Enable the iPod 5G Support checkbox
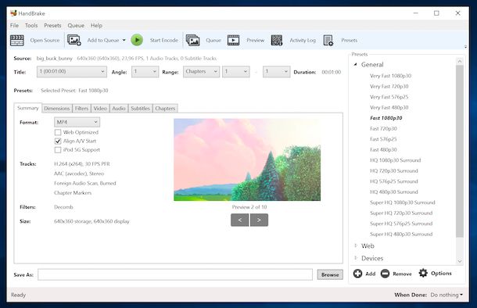Image resolution: width=477 pixels, height=308 pixels. [x=58, y=150]
